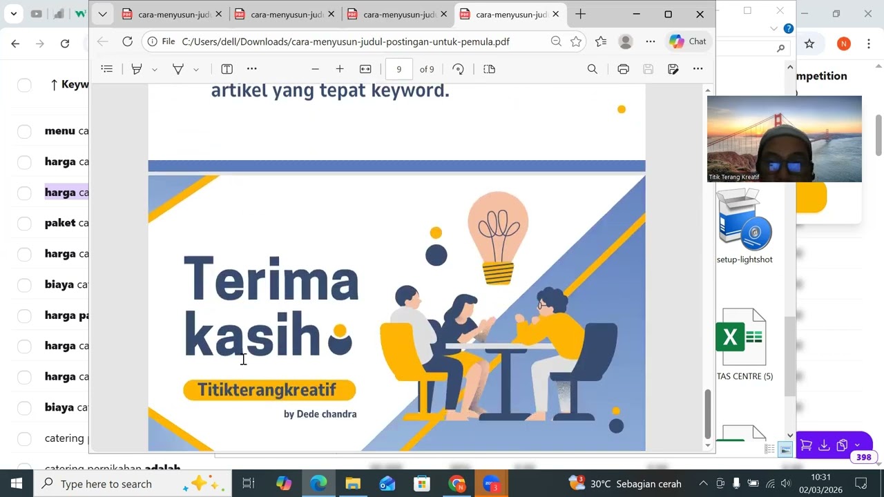Expand the Highlight color dropdown arrow

[155, 69]
